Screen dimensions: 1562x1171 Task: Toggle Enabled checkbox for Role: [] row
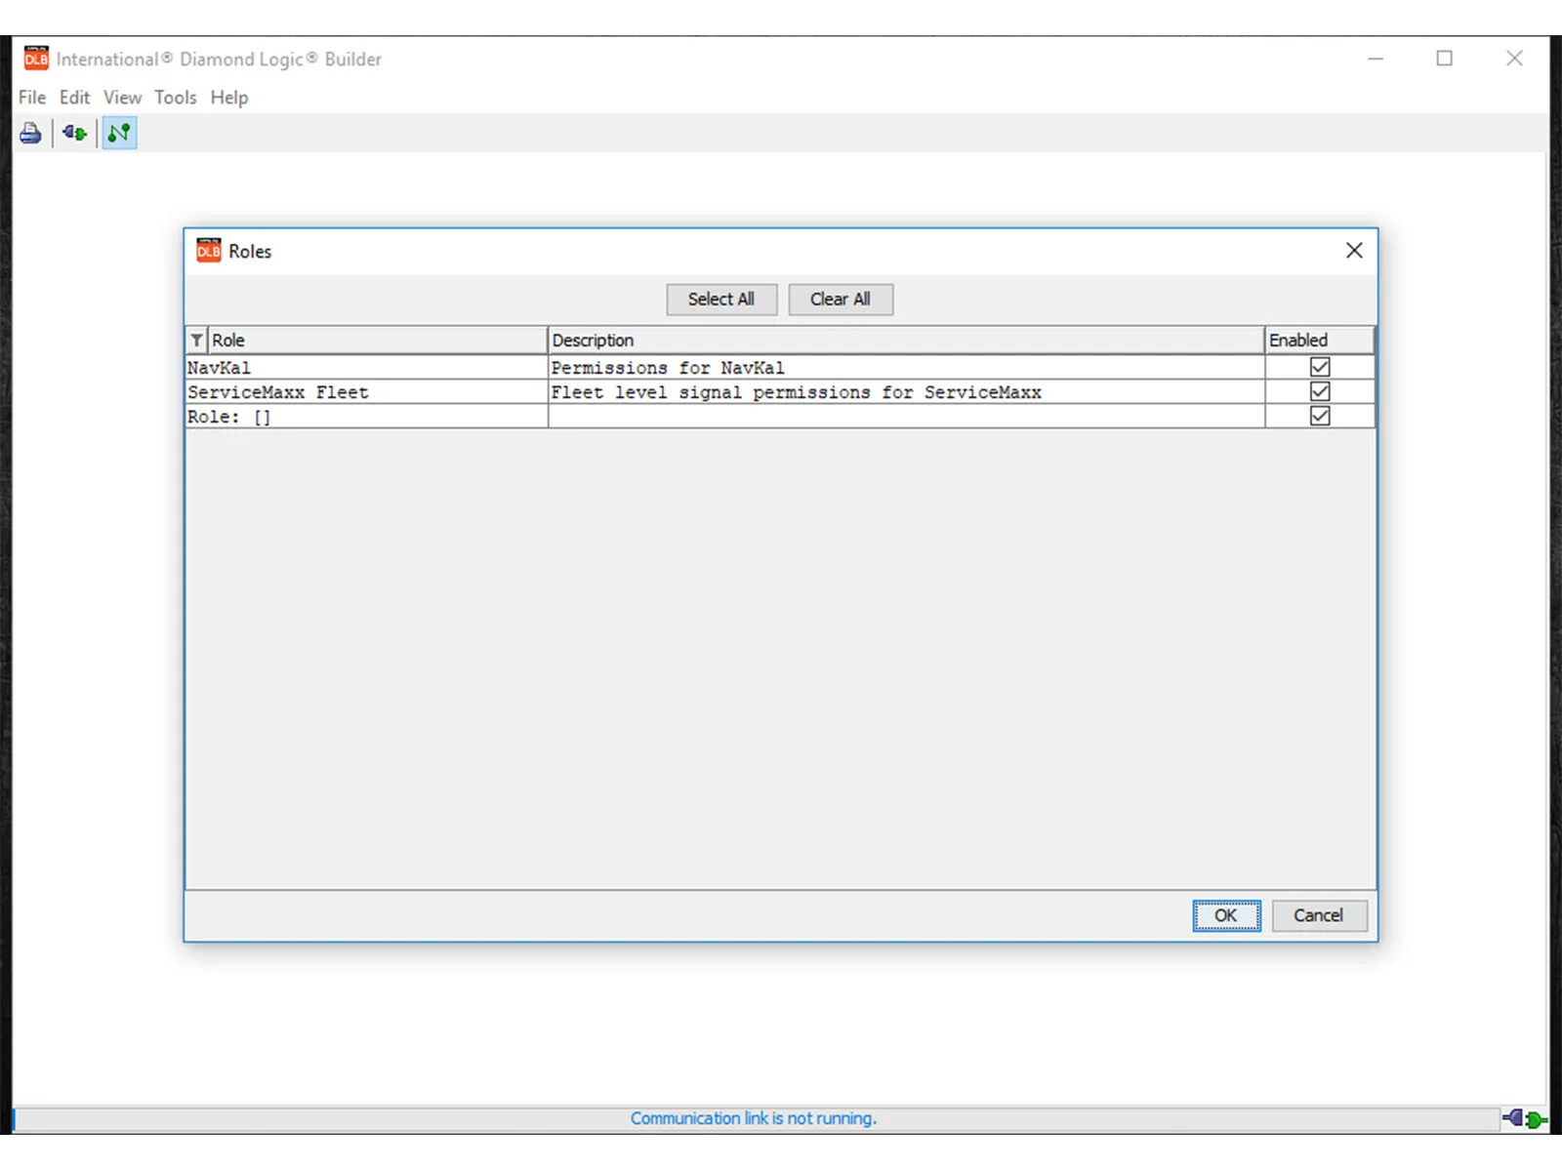(x=1320, y=416)
